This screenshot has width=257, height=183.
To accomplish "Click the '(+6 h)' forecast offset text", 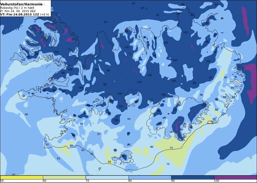I will (x=44, y=14).
